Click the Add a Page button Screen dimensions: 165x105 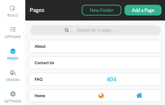pos(143,10)
